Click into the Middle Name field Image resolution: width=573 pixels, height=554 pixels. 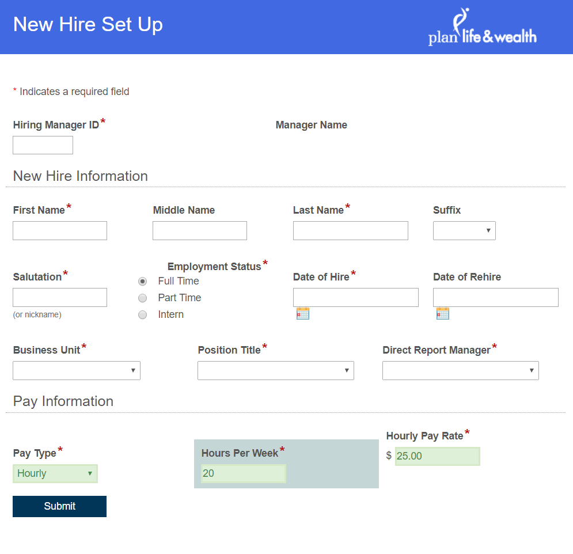pyautogui.click(x=200, y=231)
